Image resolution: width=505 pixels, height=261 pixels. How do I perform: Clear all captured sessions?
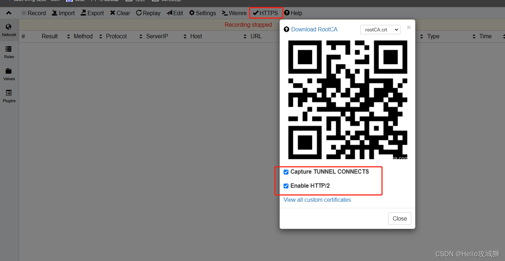tap(120, 13)
